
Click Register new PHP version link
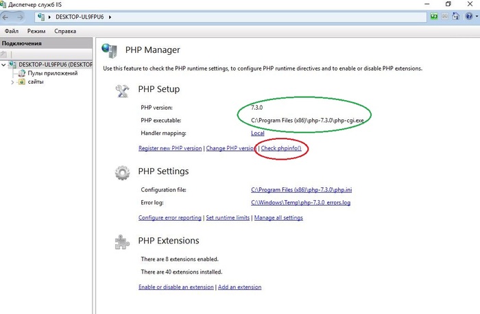(170, 148)
